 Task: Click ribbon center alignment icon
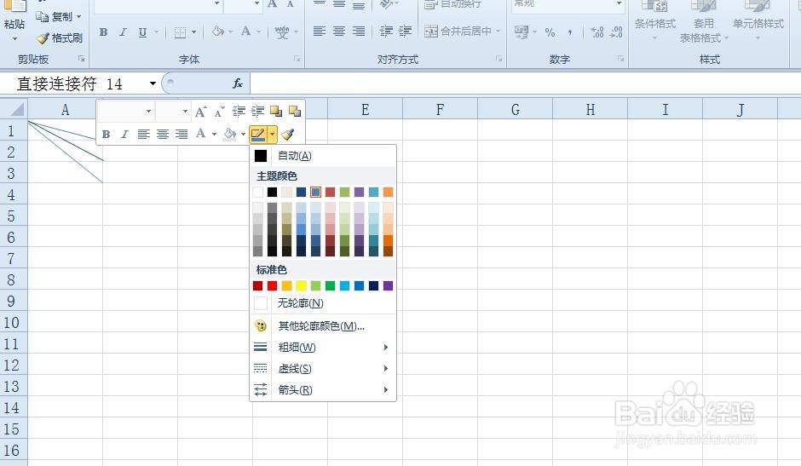pyautogui.click(x=339, y=32)
